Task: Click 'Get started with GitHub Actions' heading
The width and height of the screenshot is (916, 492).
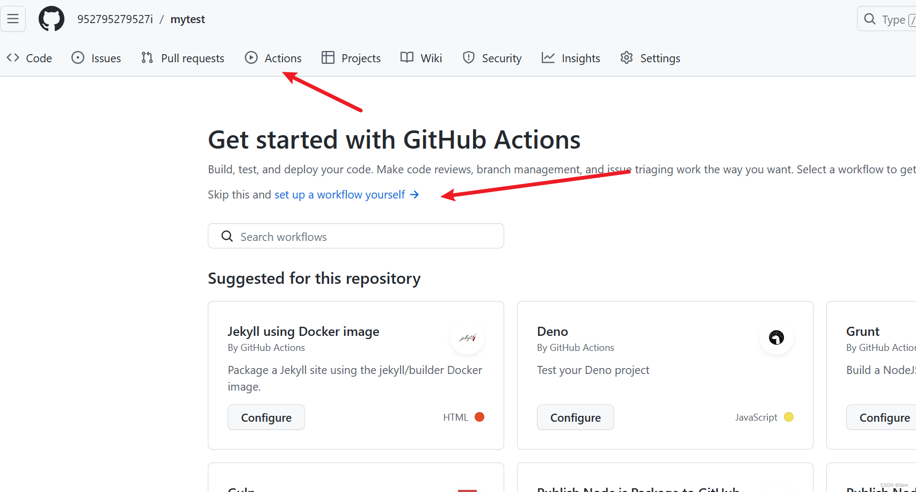Action: 394,139
